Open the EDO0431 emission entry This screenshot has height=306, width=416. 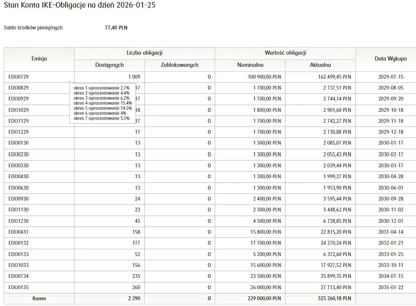click(x=19, y=232)
